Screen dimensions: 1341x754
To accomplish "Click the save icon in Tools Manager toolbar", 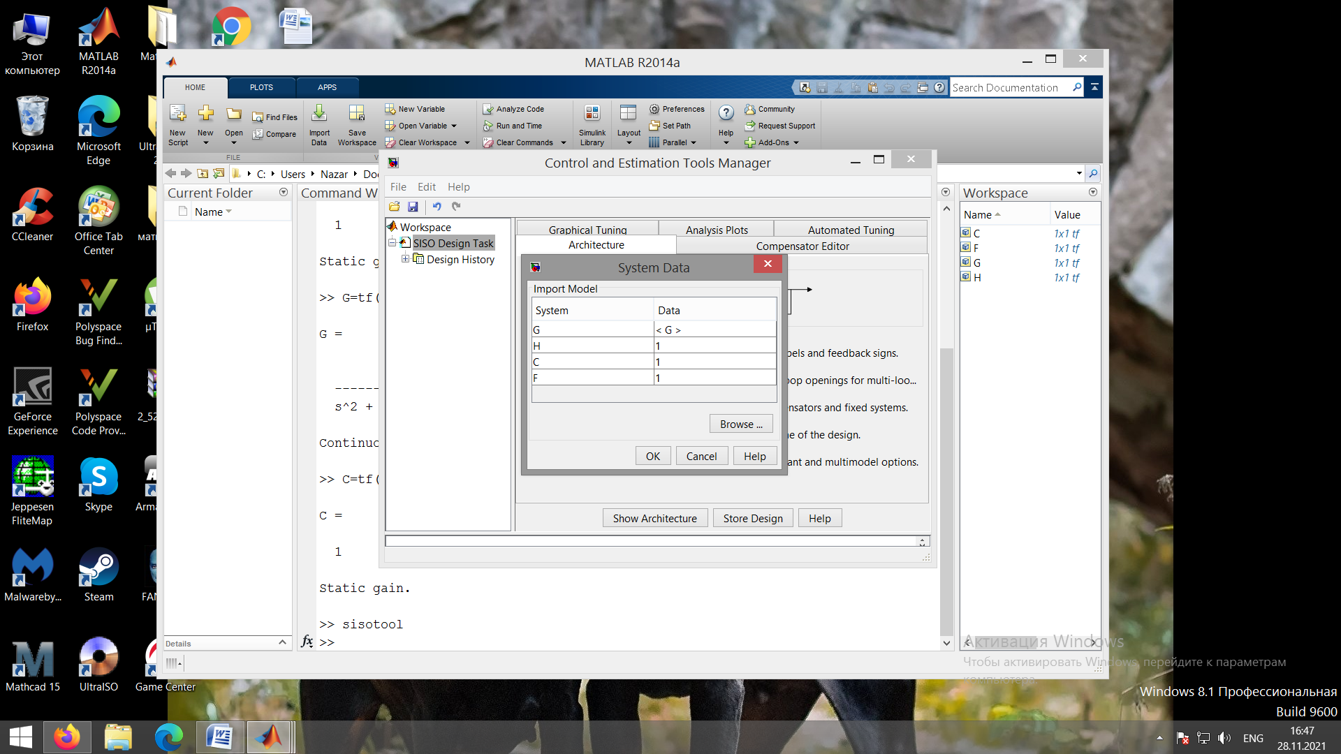I will point(413,207).
